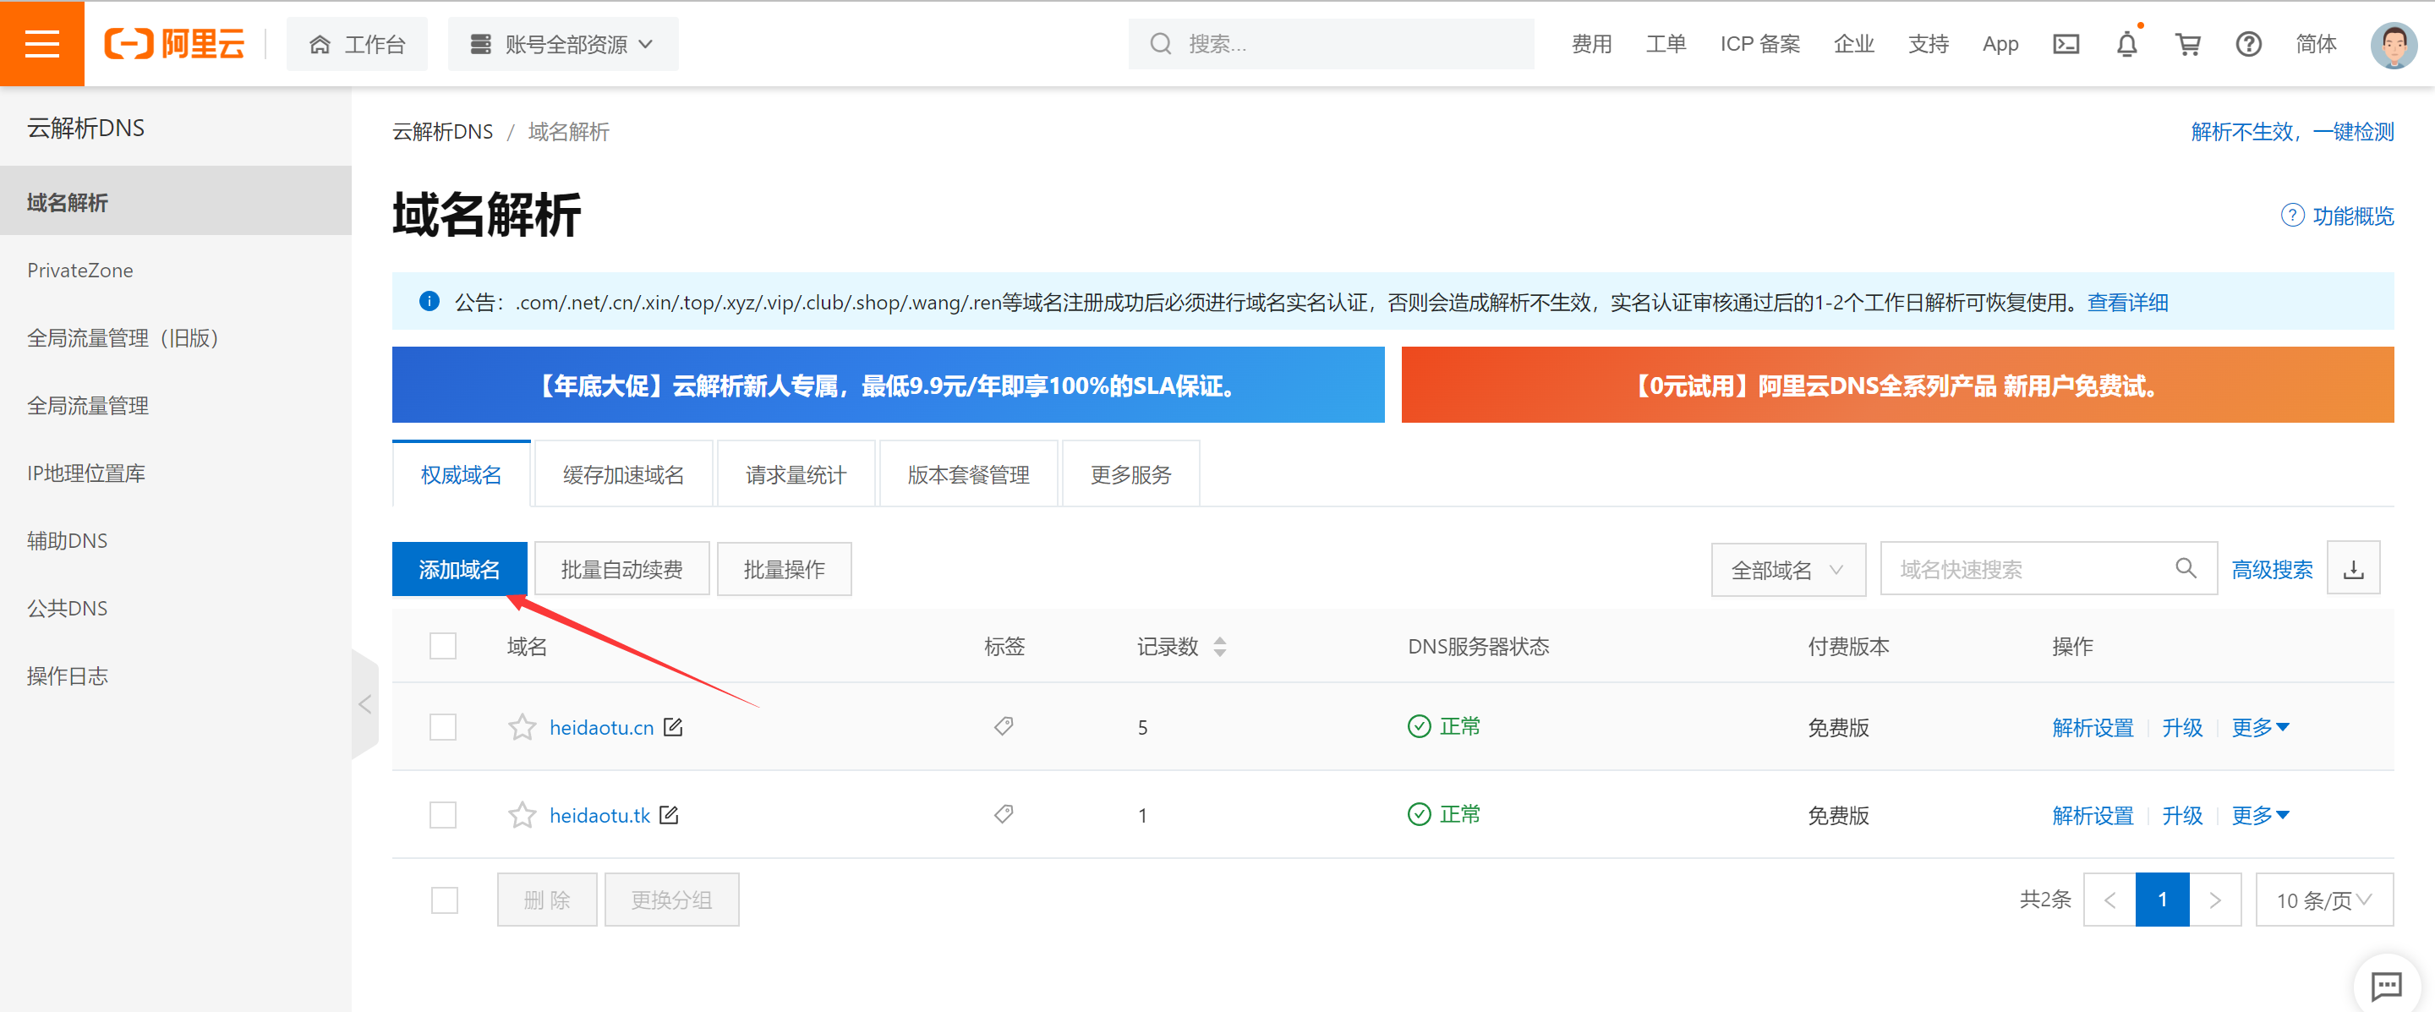Open 域名解析 in sidebar
2435x1012 pixels.
(x=176, y=201)
